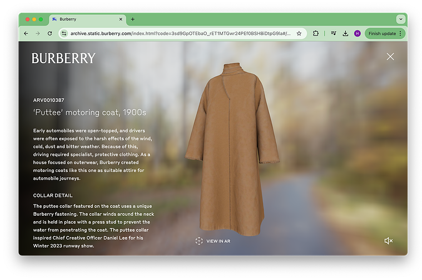Open the Chrome three-dot menu
Screen dimensions: 422x280
(x=400, y=34)
